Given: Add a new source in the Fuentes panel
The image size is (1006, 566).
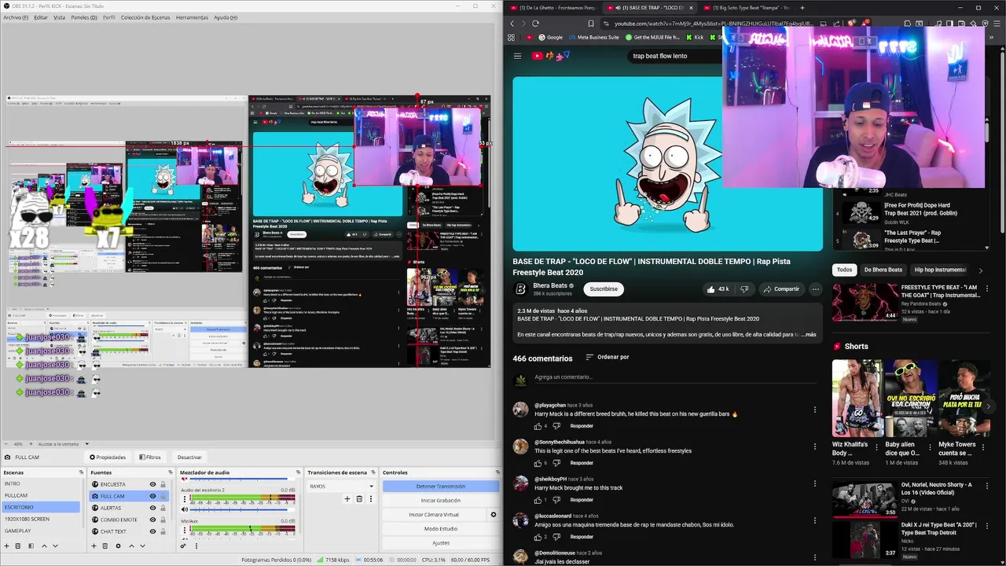Looking at the screenshot, I should [x=93, y=546].
